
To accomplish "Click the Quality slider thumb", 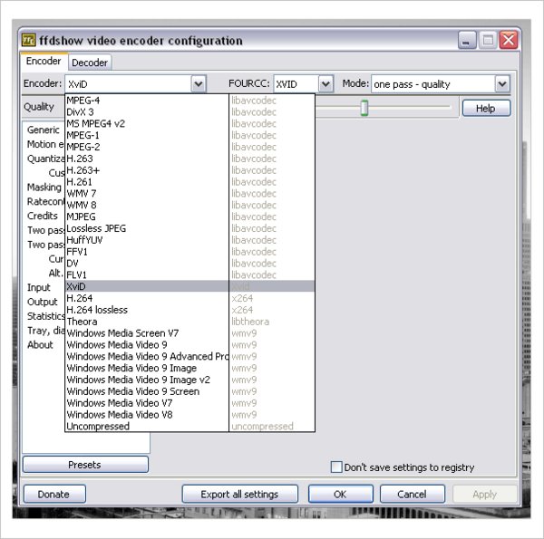I will pos(364,108).
